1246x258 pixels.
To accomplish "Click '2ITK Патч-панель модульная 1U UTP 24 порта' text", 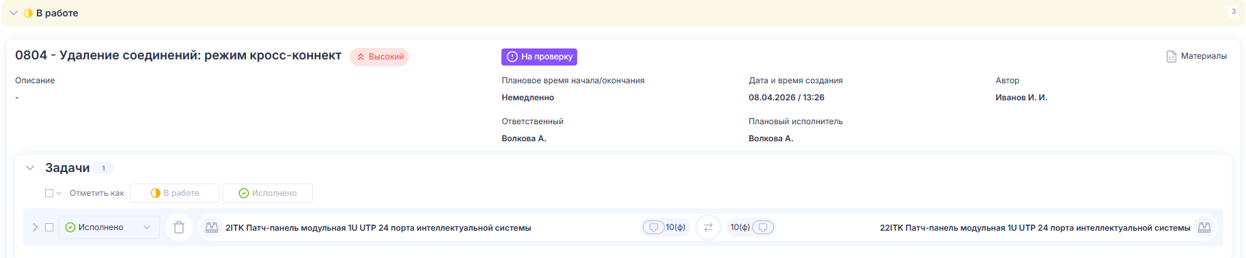I will (x=378, y=228).
